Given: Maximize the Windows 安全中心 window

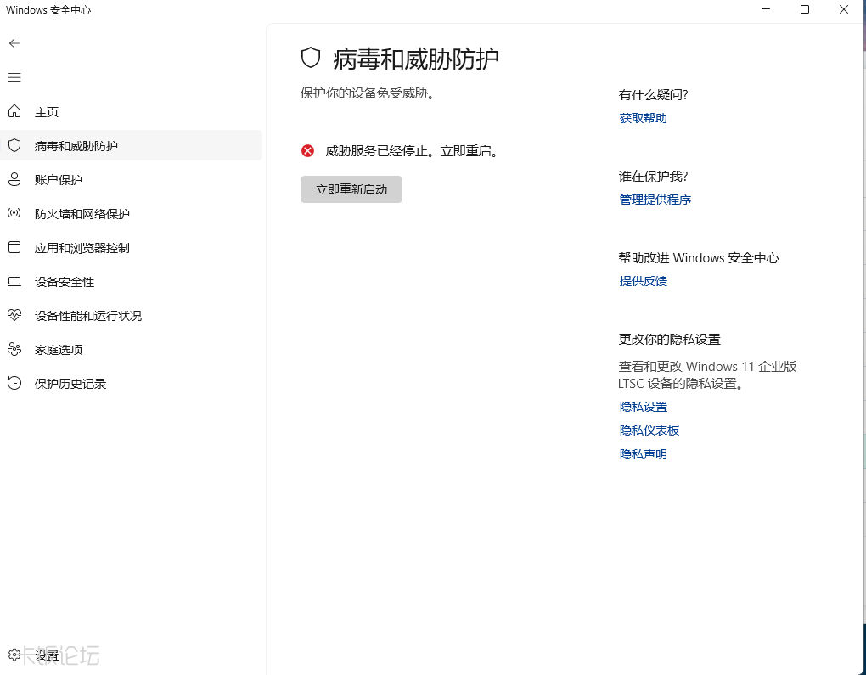Looking at the screenshot, I should [x=805, y=9].
